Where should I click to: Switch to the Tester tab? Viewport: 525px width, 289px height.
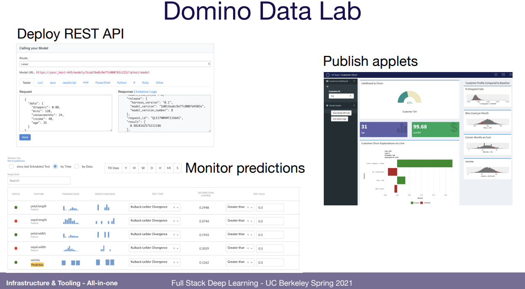[x=26, y=83]
